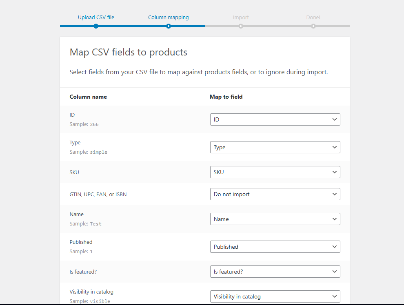Click the 'Done!' step label
404x305 pixels.
pyautogui.click(x=313, y=18)
